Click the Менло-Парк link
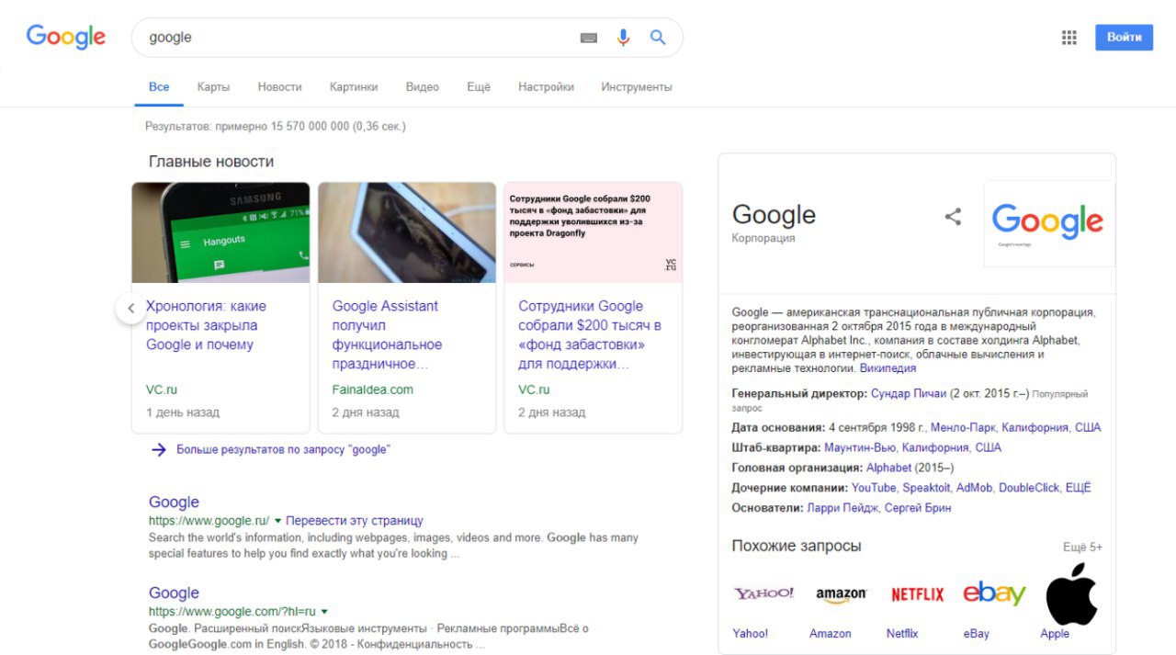The image size is (1176, 655). (963, 428)
